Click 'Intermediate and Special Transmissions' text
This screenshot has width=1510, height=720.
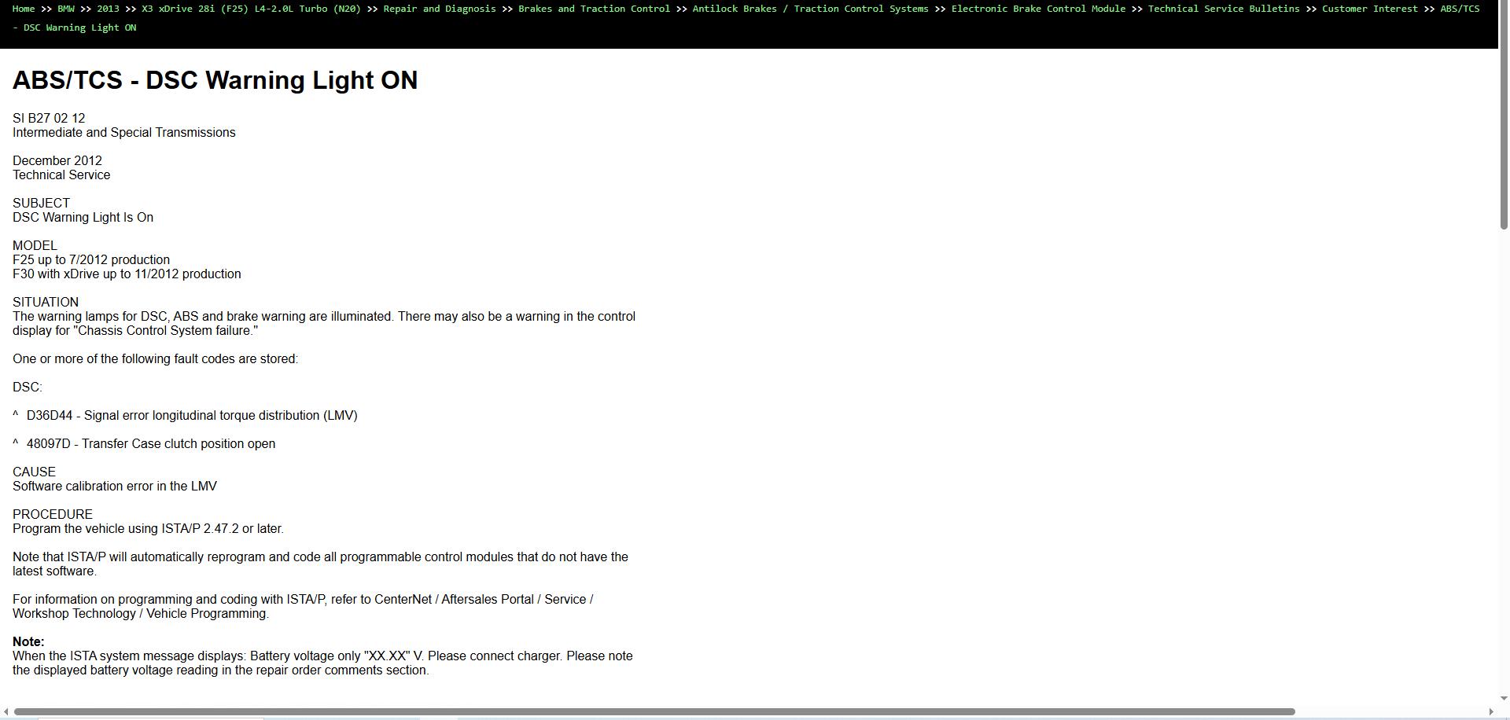124,133
